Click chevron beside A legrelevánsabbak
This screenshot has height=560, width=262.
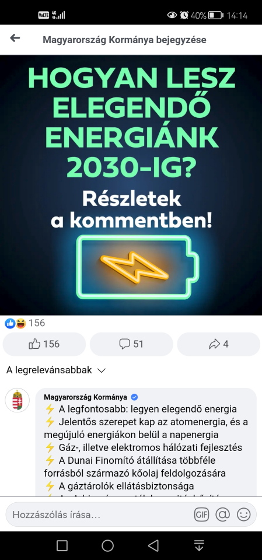pos(102,371)
